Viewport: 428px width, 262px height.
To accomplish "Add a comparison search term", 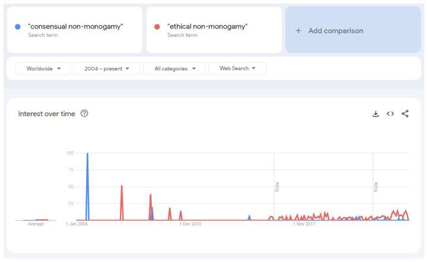I will (353, 30).
